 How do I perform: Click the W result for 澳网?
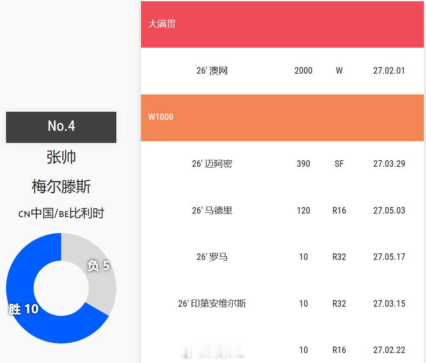coord(339,71)
